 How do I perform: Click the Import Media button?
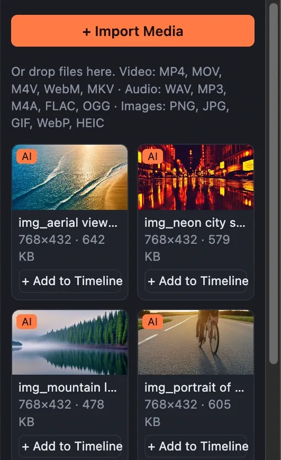(x=133, y=31)
